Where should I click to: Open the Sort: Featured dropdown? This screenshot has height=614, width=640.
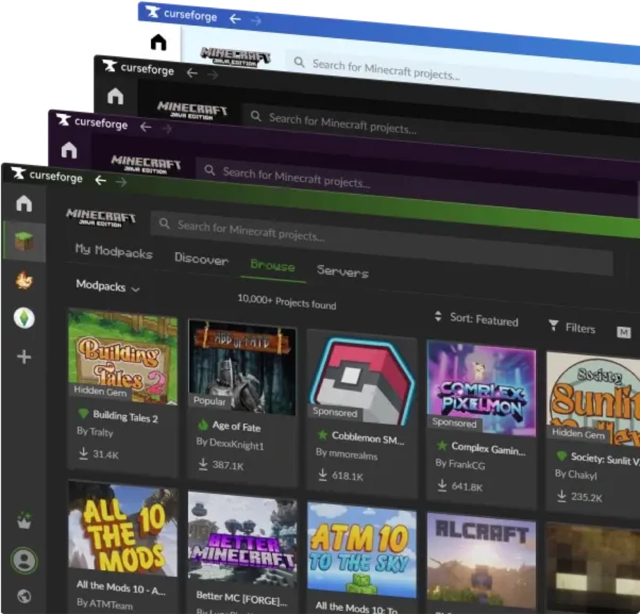click(476, 318)
